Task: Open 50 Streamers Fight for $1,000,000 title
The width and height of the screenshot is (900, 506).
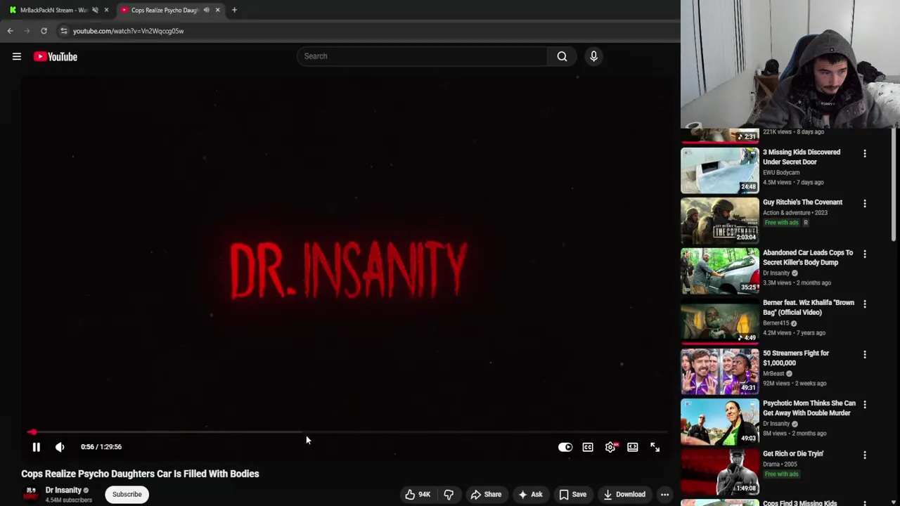Action: pyautogui.click(x=796, y=358)
